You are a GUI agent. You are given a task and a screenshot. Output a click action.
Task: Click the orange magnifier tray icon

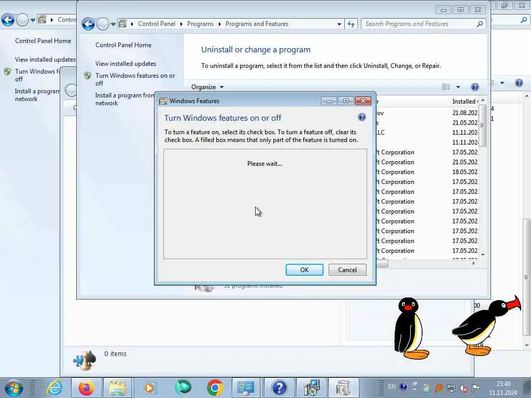pyautogui.click(x=439, y=388)
